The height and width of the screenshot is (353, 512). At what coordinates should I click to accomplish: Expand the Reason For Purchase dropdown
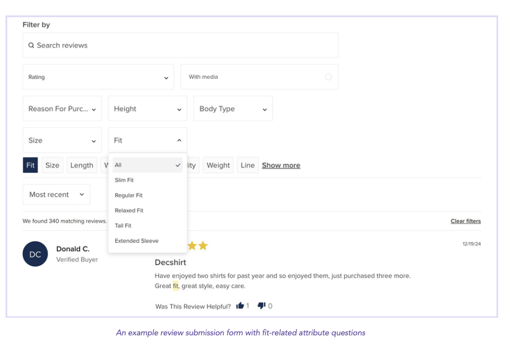coord(62,109)
